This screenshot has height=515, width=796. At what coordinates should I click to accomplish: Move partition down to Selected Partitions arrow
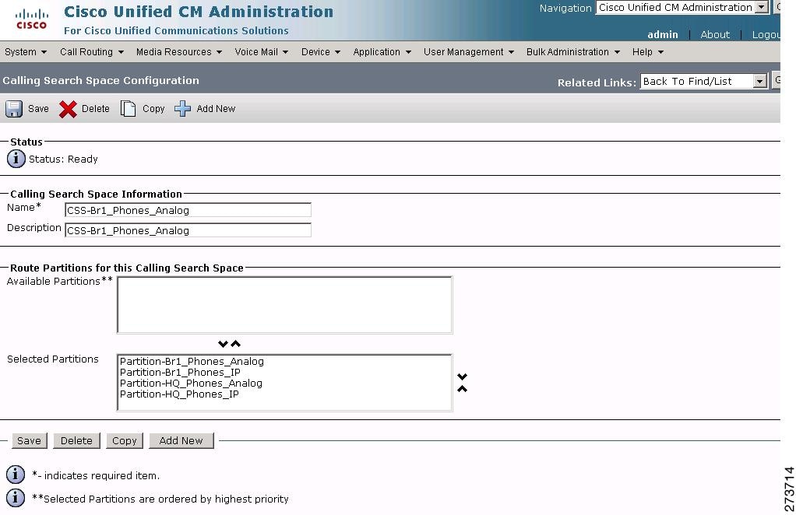(222, 344)
